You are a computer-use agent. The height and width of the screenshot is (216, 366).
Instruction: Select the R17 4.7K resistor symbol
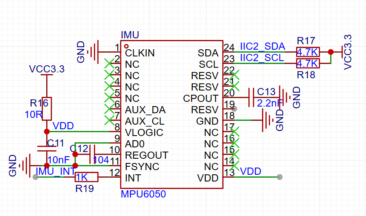308,52
